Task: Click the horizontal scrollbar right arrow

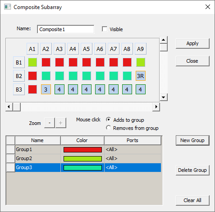Action: (156, 107)
